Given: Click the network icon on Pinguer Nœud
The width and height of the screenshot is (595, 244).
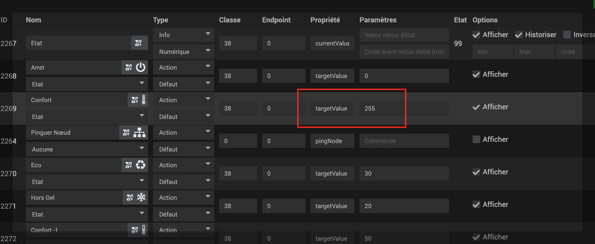Looking at the screenshot, I should pos(139,132).
